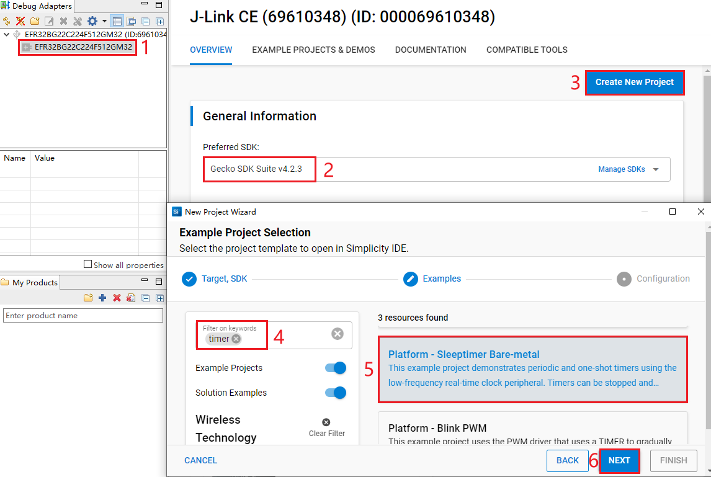Click the Create New Project button
711x477 pixels.
point(634,82)
